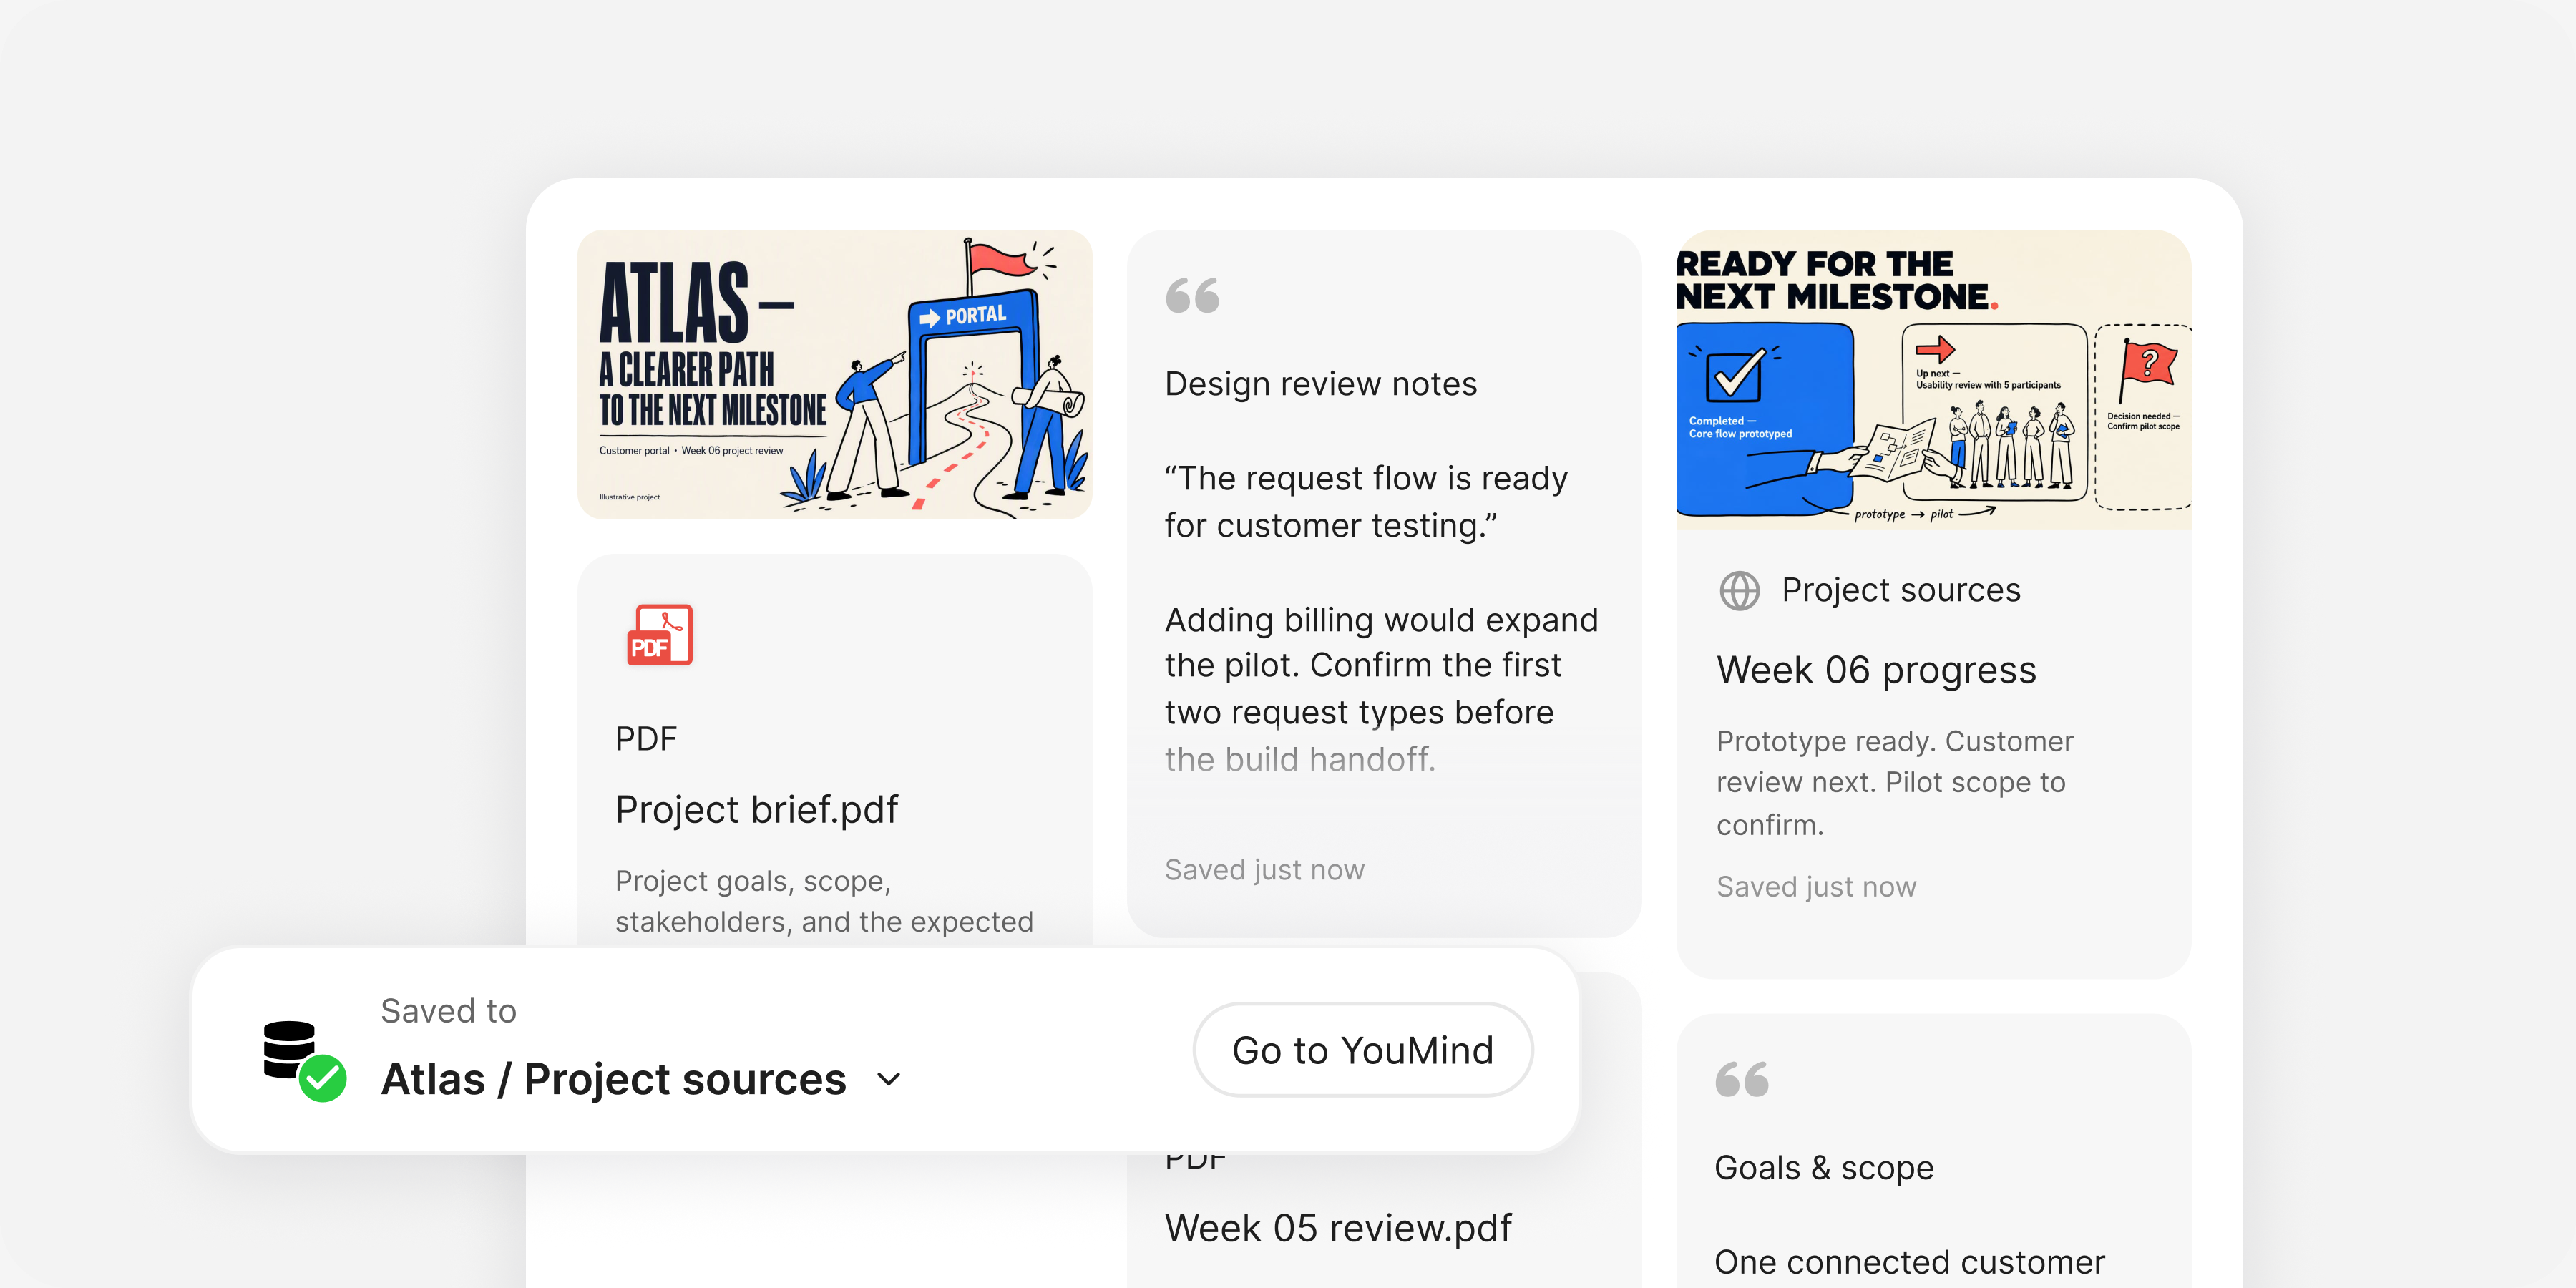Open the Ready for the next milestone thumbnail
The image size is (2576, 1288).
[x=1933, y=379]
